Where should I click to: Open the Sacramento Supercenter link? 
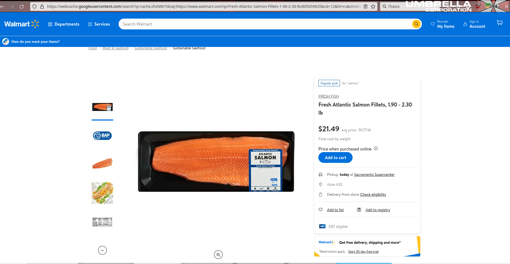[x=374, y=175]
